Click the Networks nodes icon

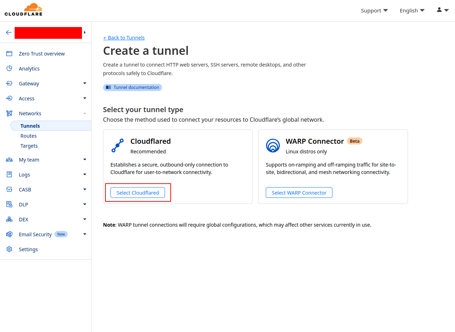tap(9, 114)
